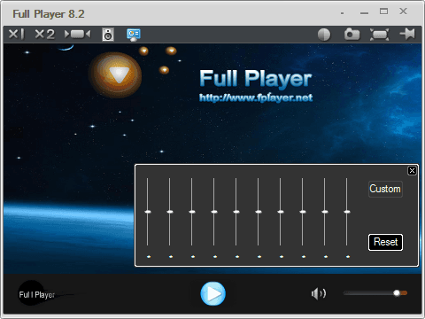Image resolution: width=425 pixels, height=319 pixels.
Task: Click the tenth equalizer band slider
Action: coord(347,212)
